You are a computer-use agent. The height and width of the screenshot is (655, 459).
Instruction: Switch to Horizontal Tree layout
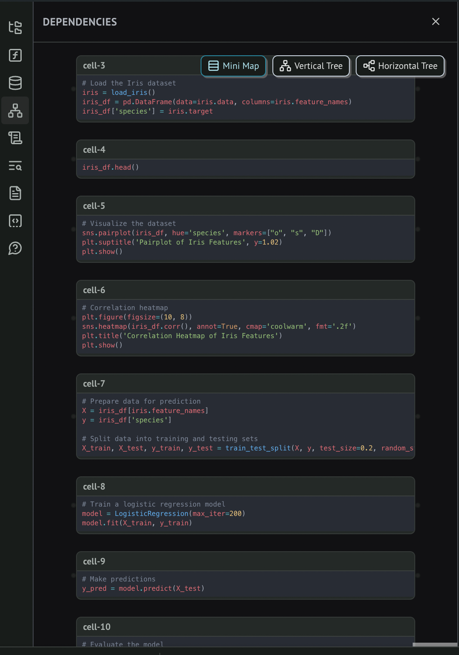coord(400,66)
